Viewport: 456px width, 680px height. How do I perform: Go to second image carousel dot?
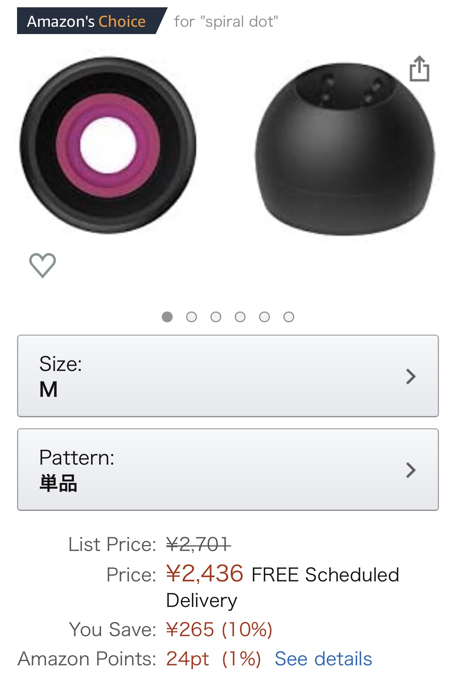(191, 317)
